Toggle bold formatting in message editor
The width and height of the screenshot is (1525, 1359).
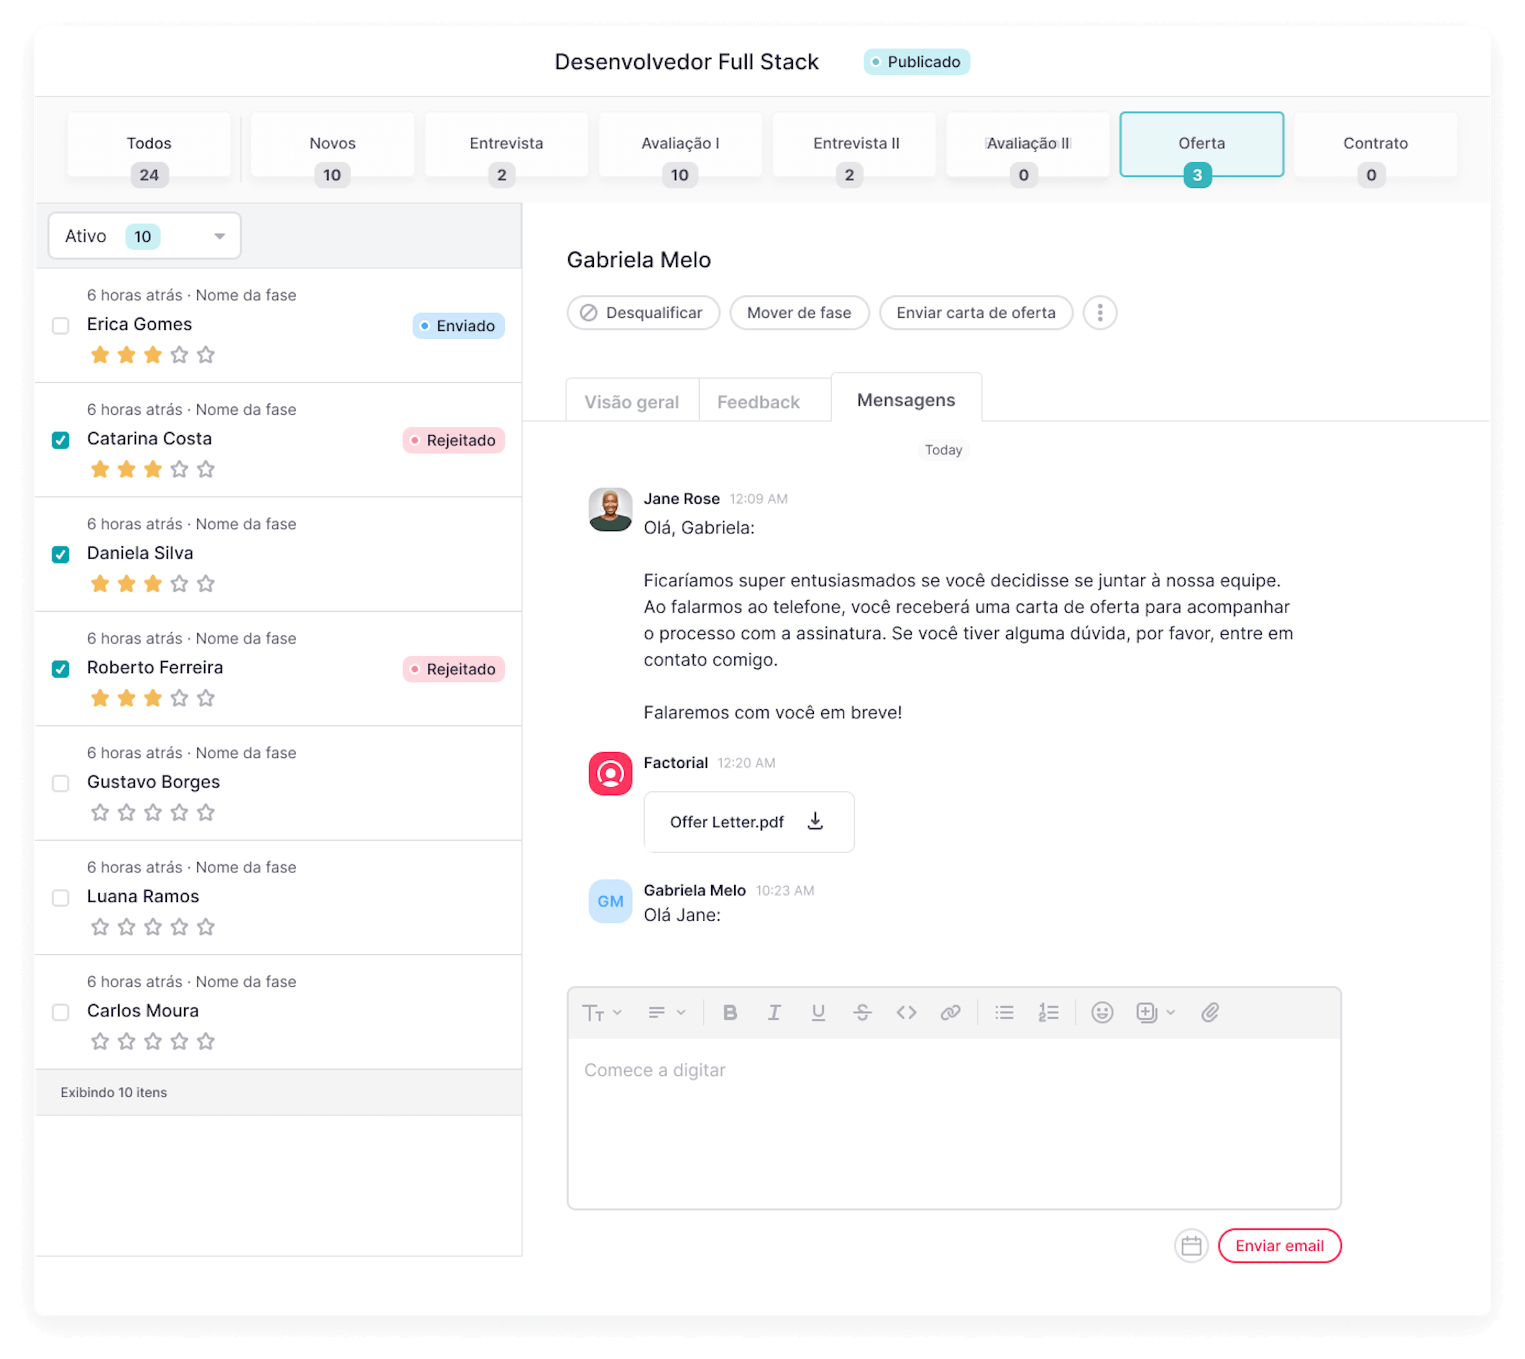(730, 1013)
